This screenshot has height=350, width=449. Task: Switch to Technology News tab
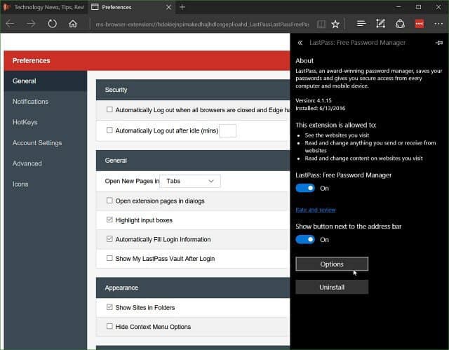(43, 7)
